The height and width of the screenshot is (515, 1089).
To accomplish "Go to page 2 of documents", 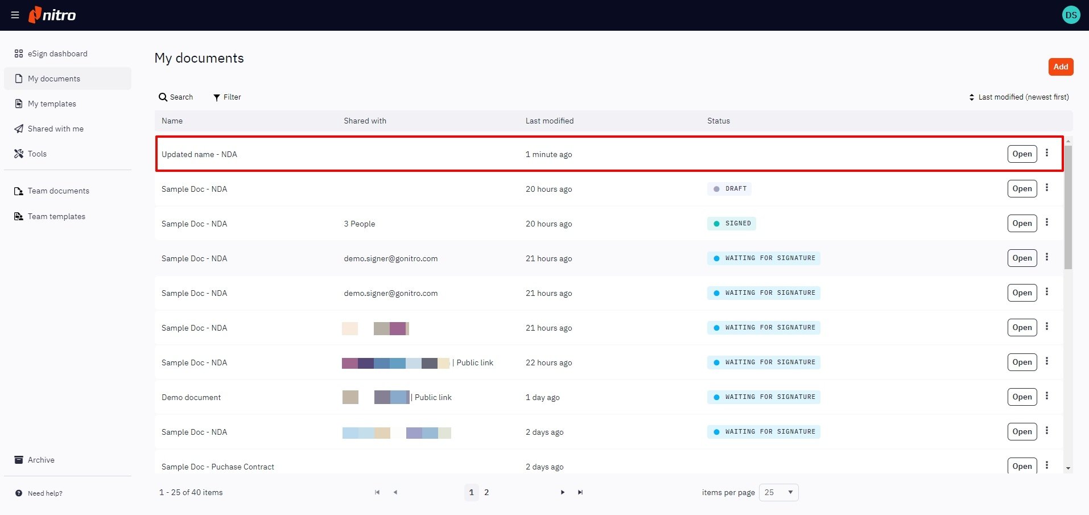I will pyautogui.click(x=486, y=492).
